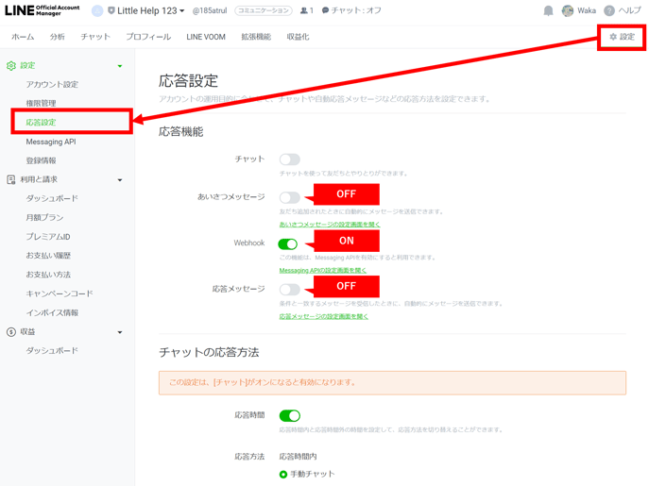Viewport: 649px width, 486px height.
Task: Turn off the Webhook toggle
Action: click(288, 243)
